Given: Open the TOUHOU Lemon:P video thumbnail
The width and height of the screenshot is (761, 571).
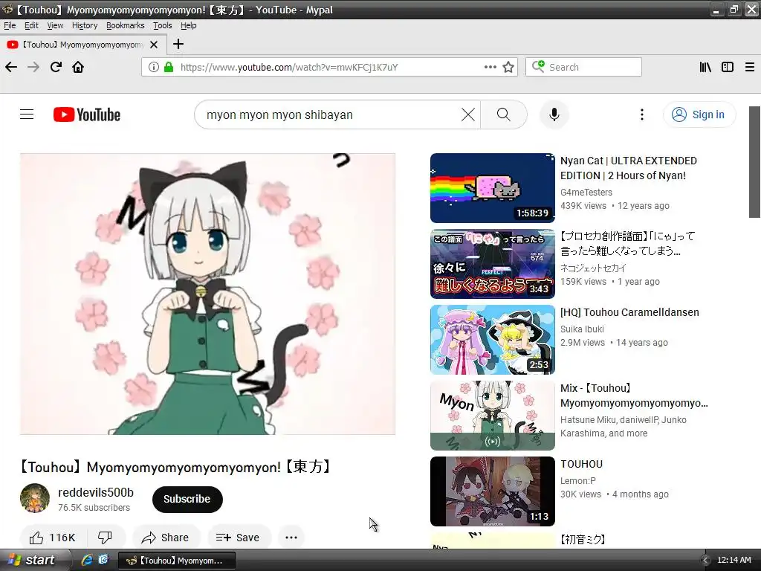Looking at the screenshot, I should click(492, 491).
